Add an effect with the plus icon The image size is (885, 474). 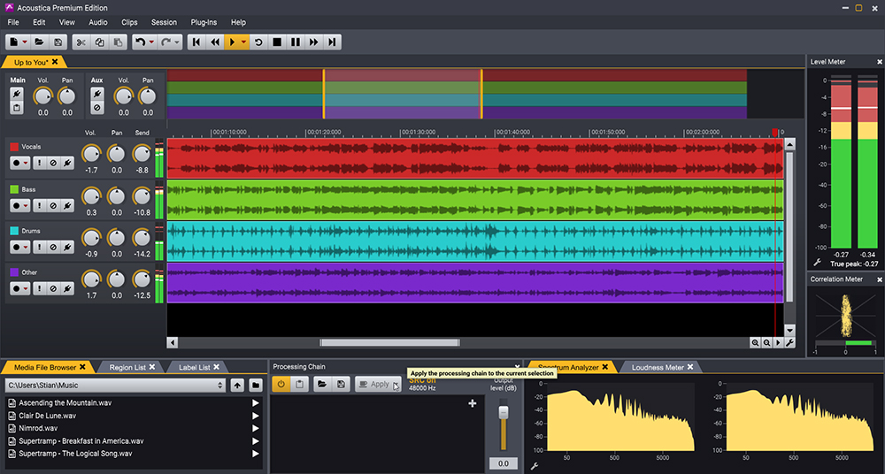[x=472, y=403]
